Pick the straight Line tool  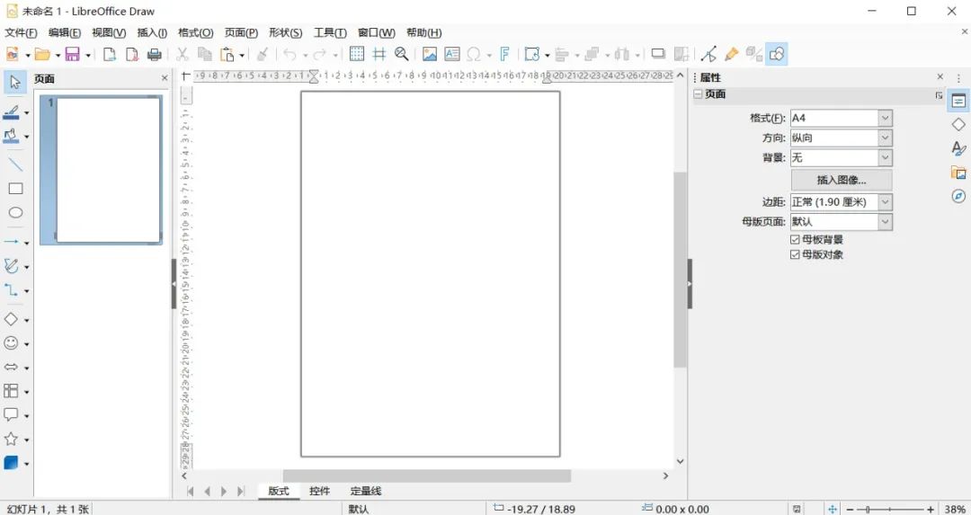click(x=15, y=164)
